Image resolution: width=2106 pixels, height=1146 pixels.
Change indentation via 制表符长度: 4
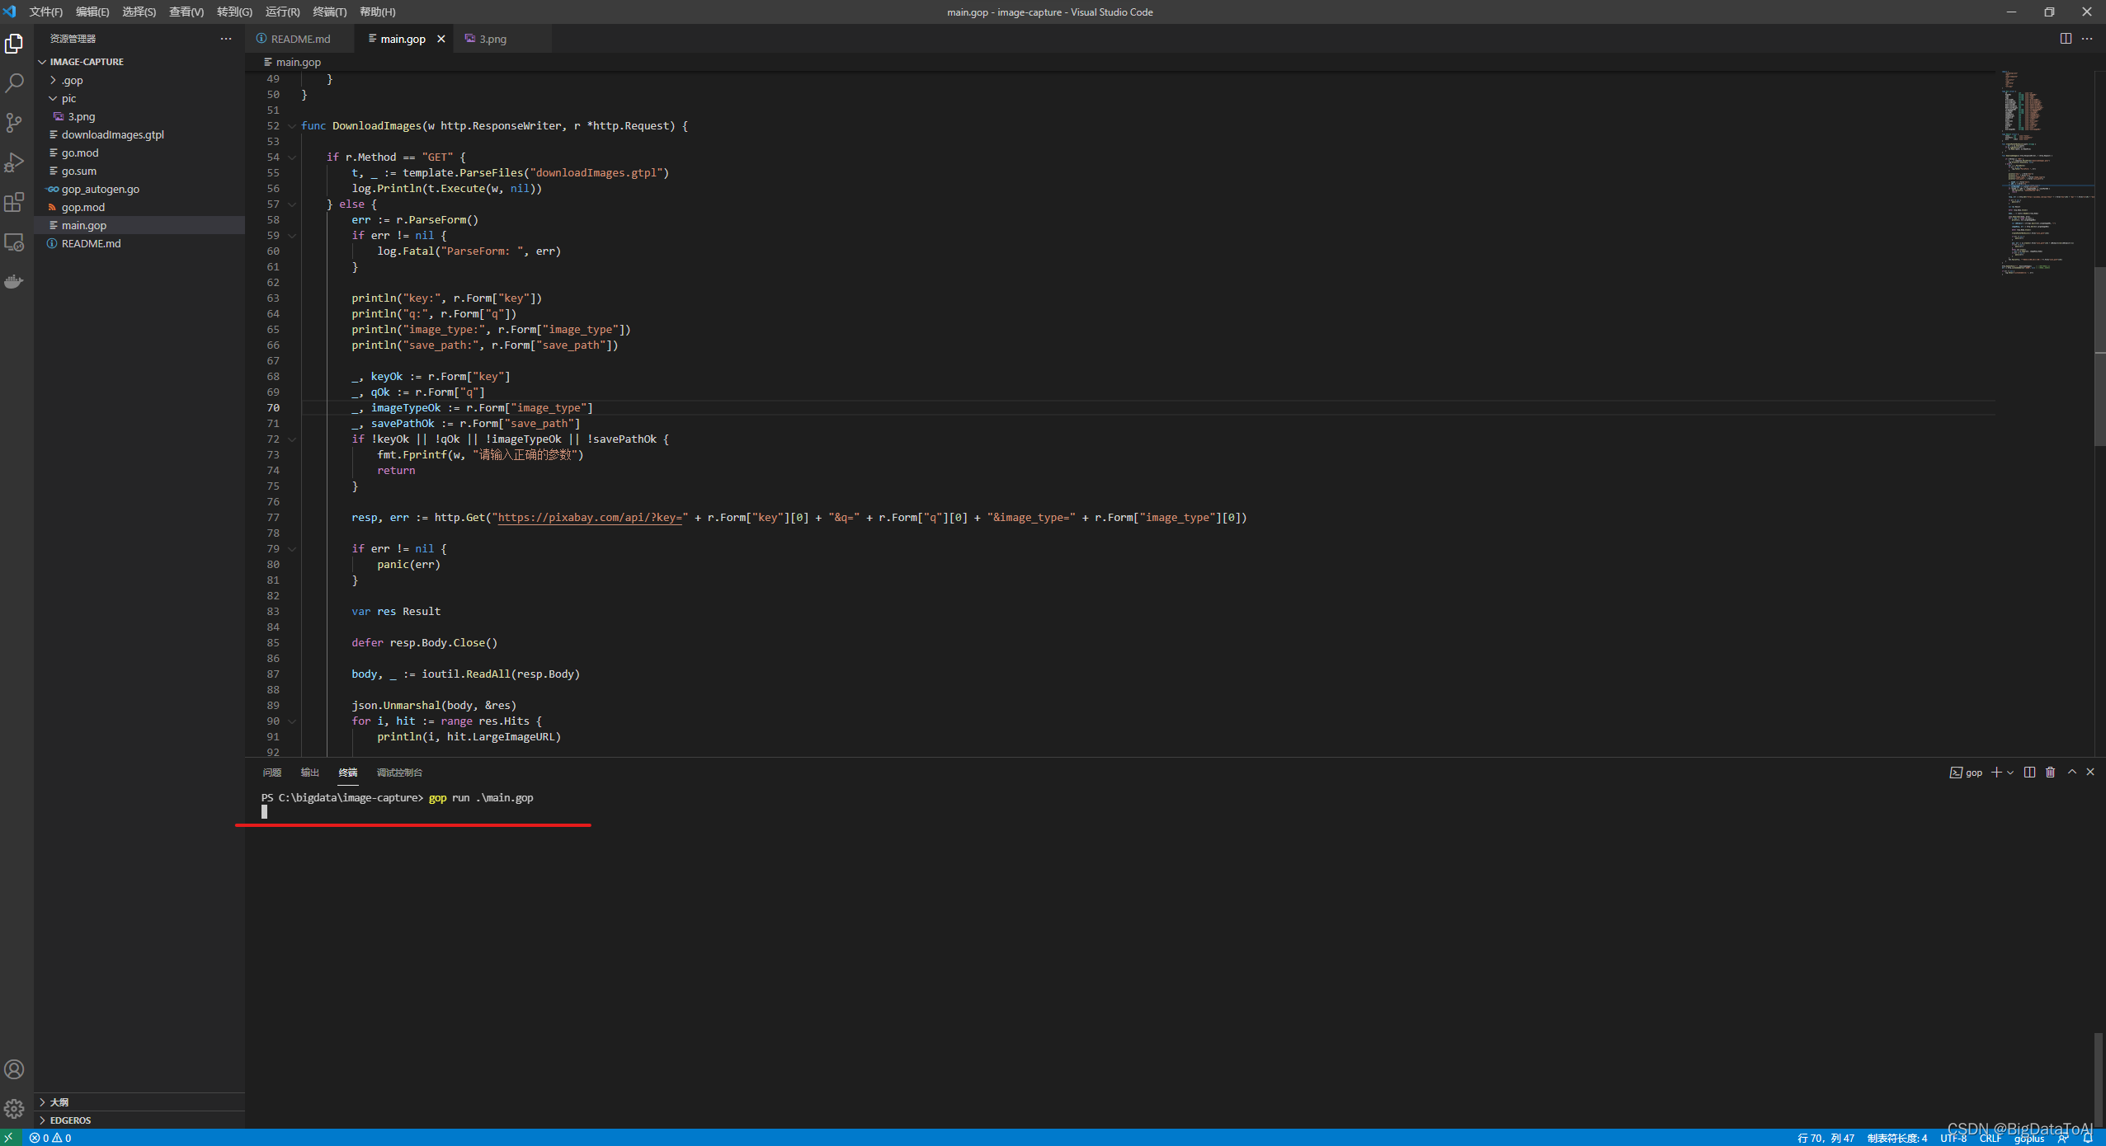click(1897, 1138)
